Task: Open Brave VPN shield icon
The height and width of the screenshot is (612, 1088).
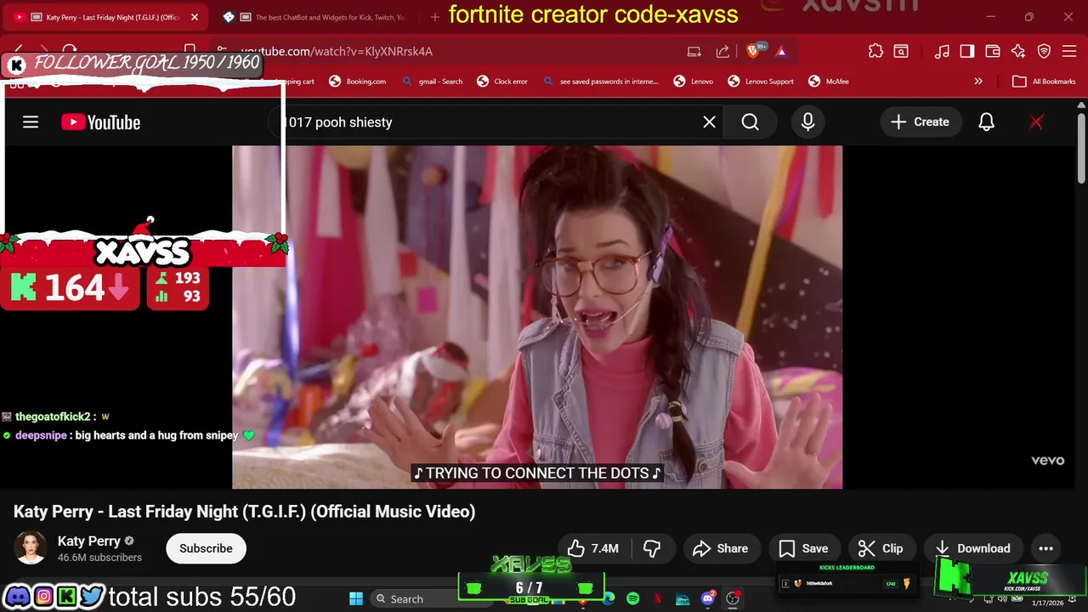Action: click(x=1045, y=51)
